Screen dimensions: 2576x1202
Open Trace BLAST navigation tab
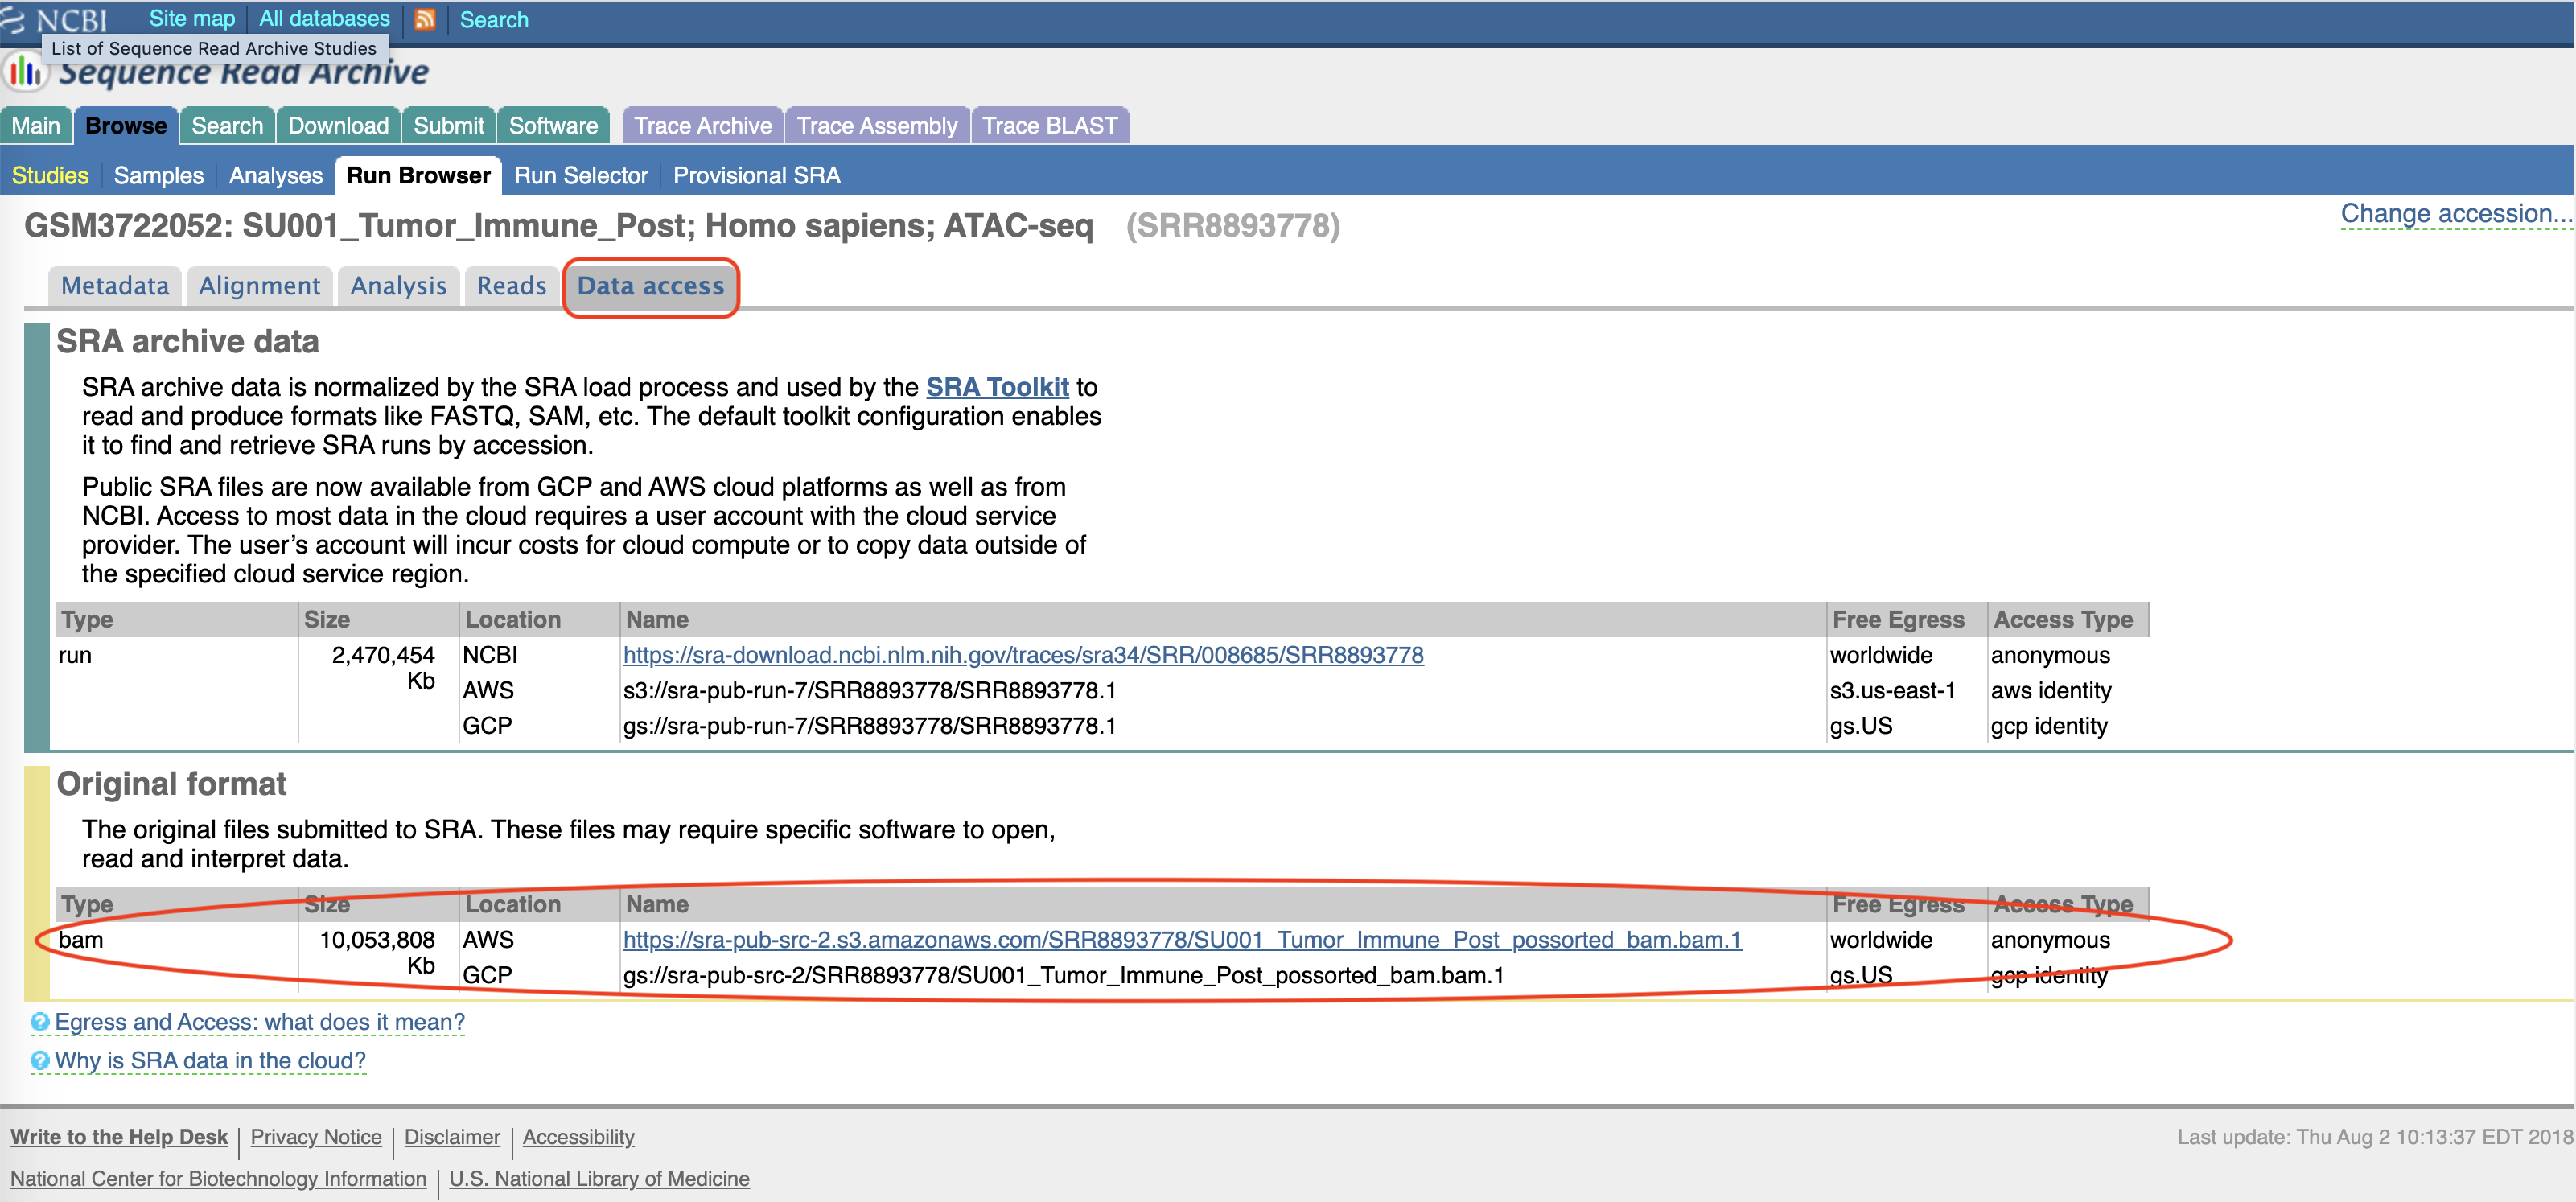click(1049, 126)
